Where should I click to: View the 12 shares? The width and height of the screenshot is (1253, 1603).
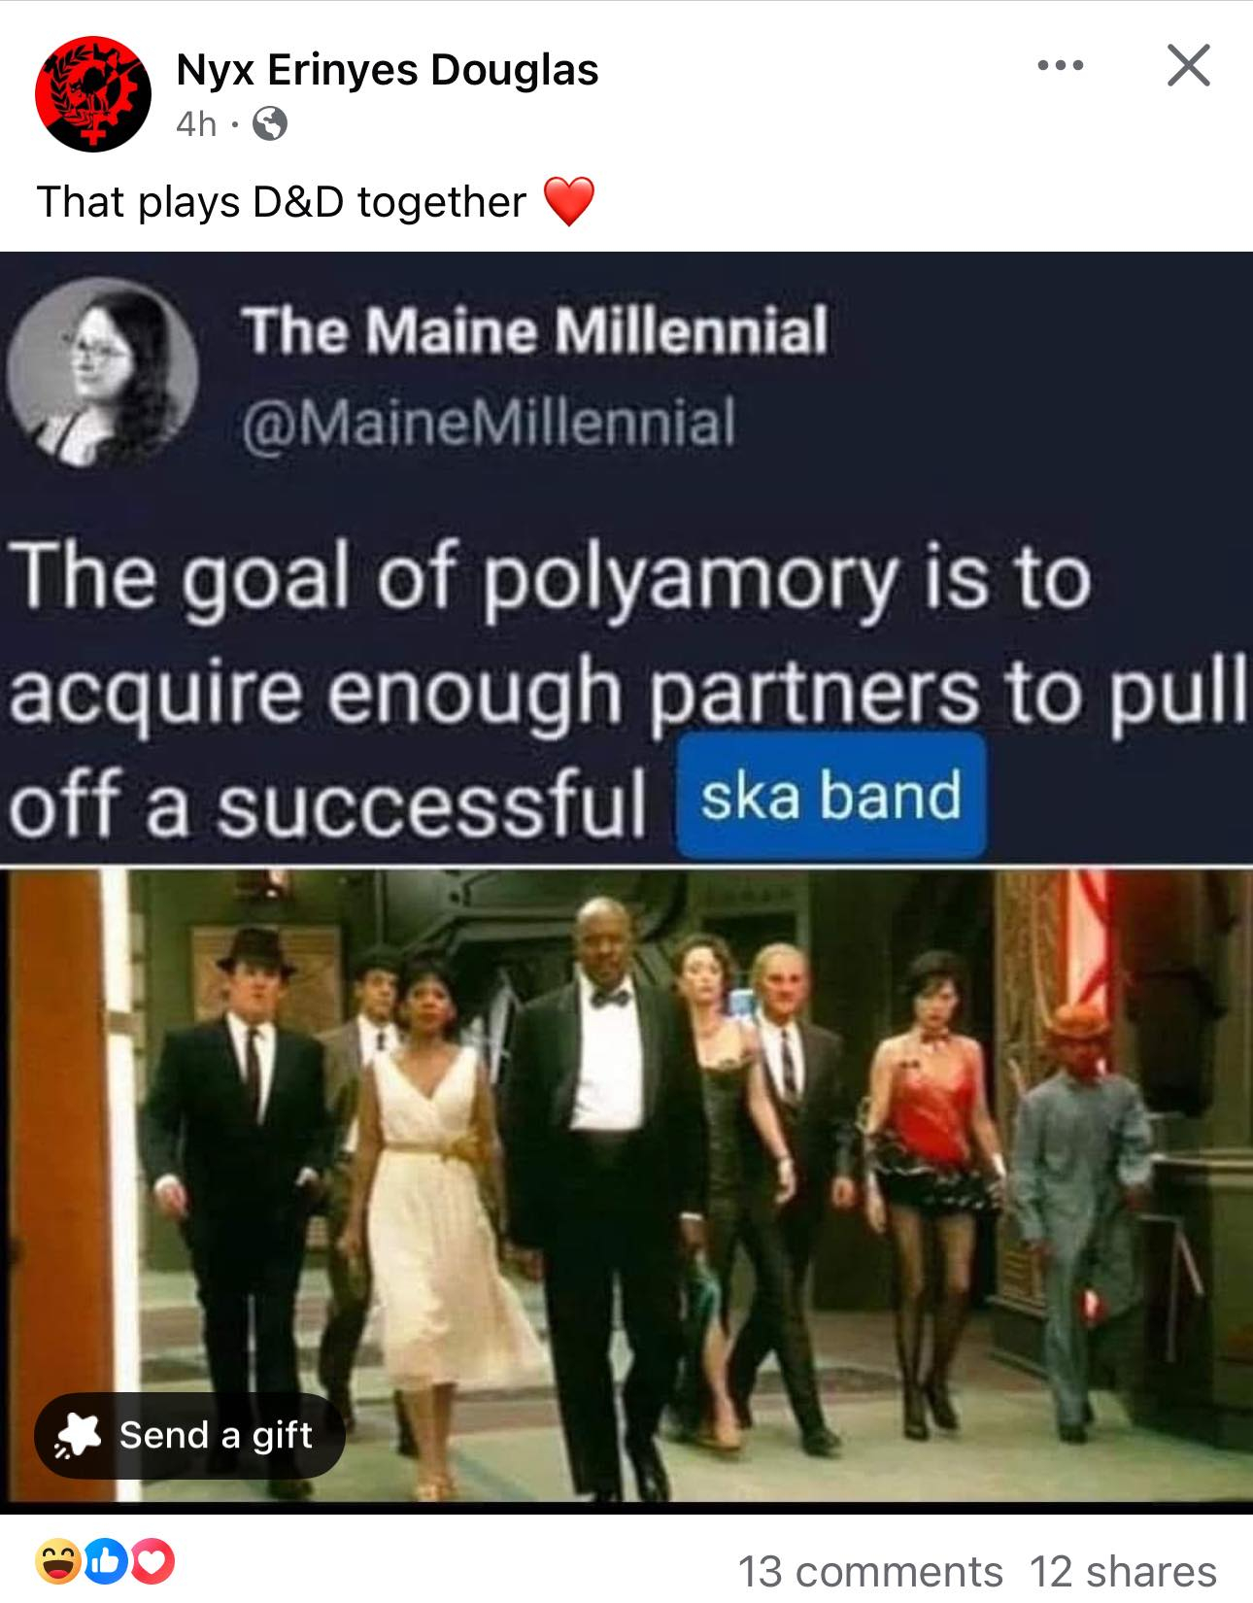(1123, 1571)
